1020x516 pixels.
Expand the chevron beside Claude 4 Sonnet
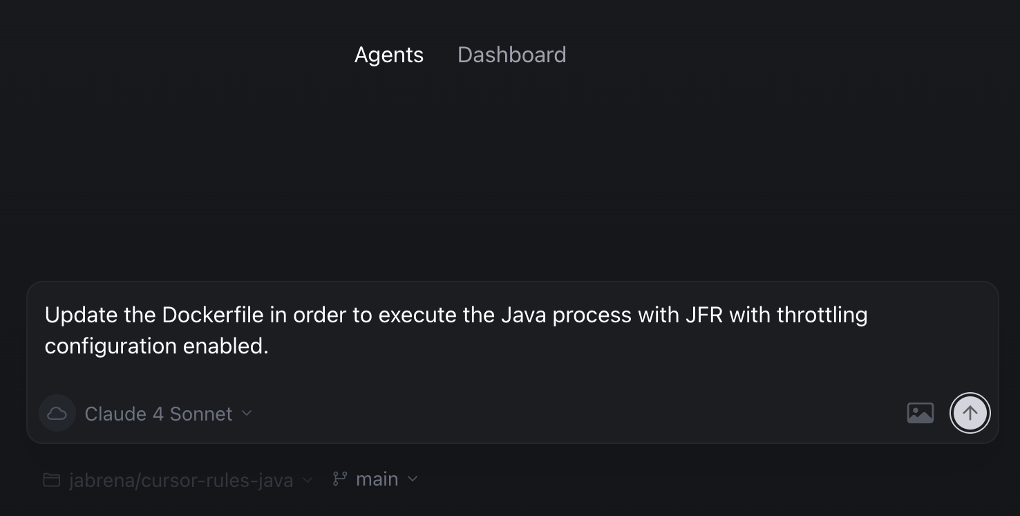[x=247, y=414]
